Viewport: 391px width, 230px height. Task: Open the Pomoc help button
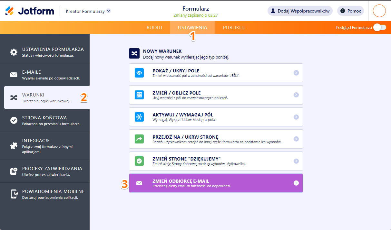[350, 11]
